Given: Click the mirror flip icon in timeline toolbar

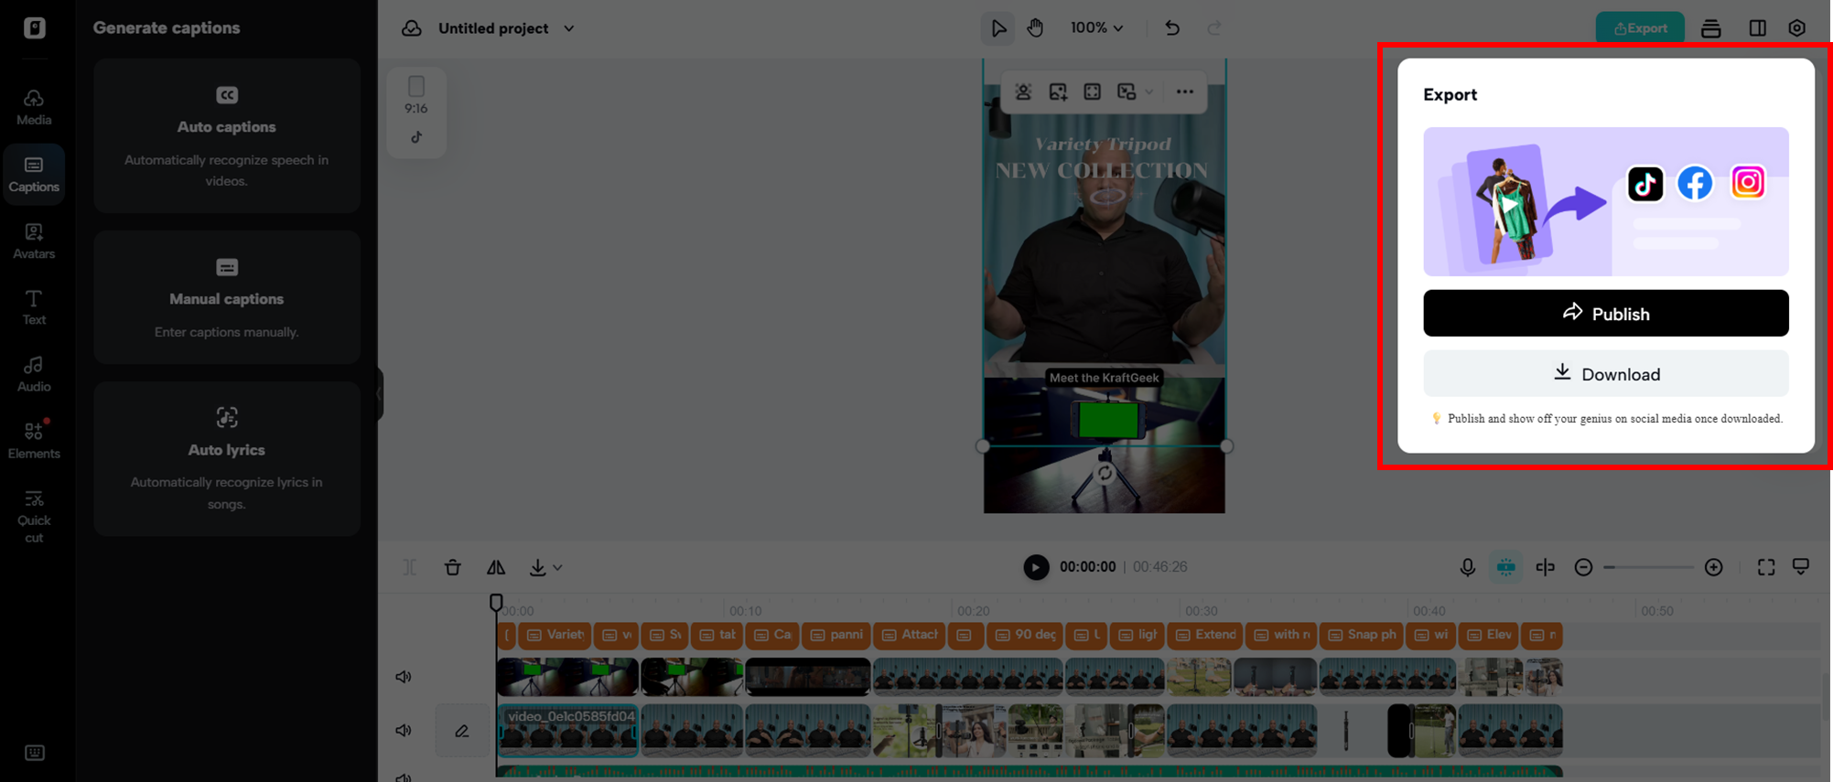Looking at the screenshot, I should tap(495, 567).
